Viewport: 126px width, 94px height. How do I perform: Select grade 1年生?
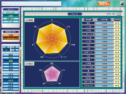point(11,75)
